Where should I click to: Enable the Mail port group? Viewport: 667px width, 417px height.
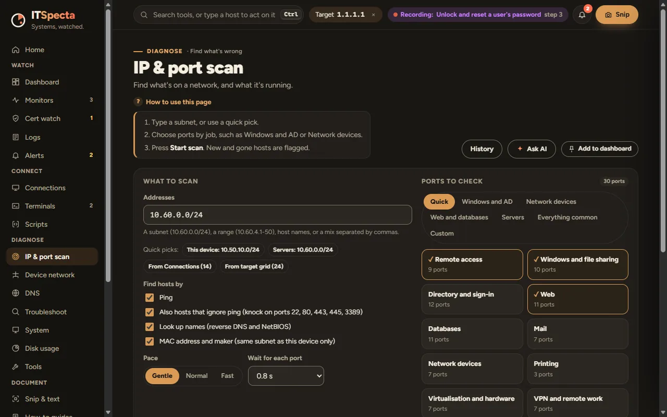[x=577, y=334]
